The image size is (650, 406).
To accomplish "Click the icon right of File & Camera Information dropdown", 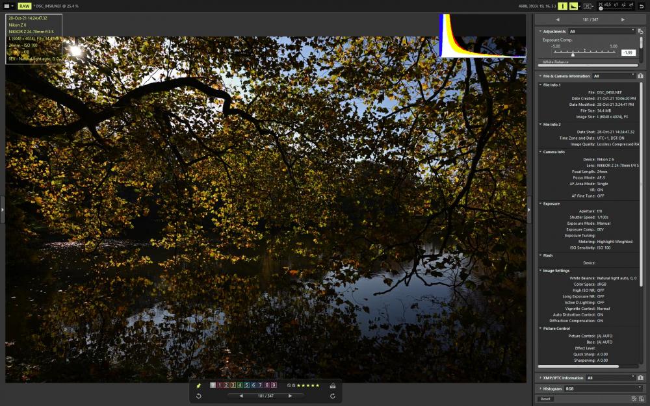I will point(640,76).
